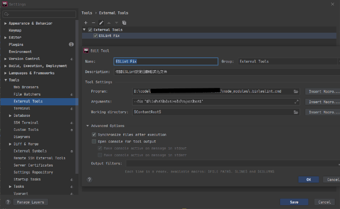Click the OK button

(309, 180)
